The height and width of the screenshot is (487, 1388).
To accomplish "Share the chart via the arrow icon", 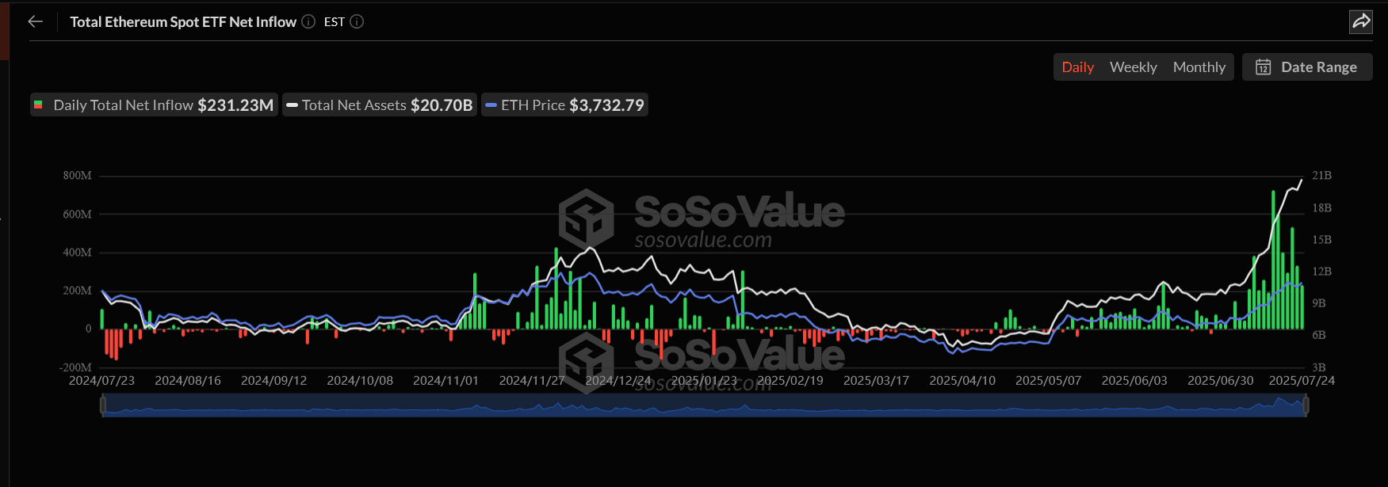I will [x=1361, y=21].
